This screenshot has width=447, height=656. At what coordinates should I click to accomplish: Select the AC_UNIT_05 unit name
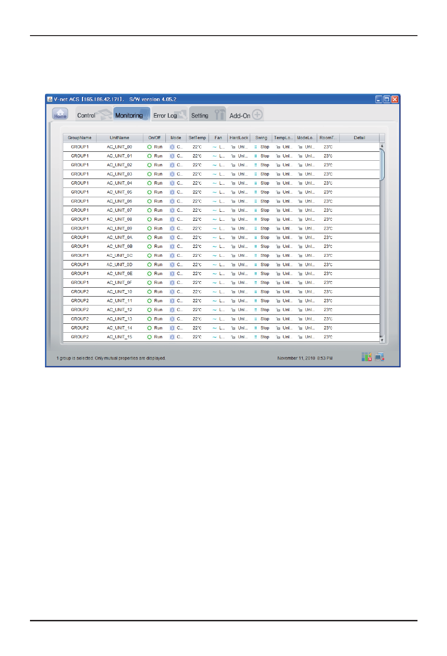pos(119,192)
